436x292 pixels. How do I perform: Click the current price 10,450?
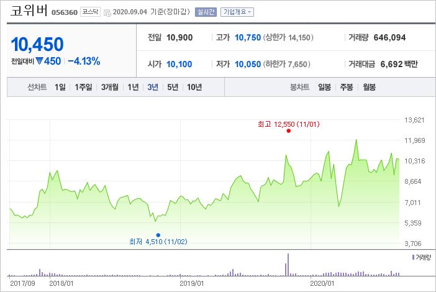coord(37,45)
